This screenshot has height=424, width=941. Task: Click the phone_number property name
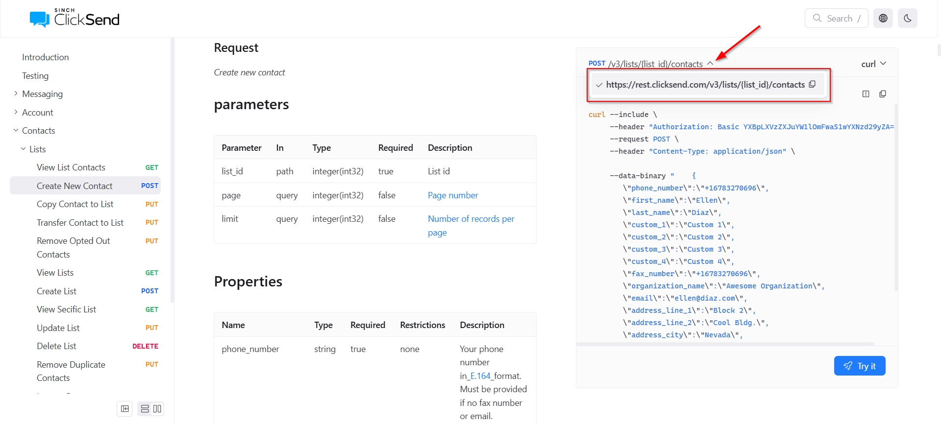coord(250,349)
